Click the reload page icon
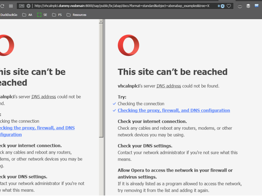The height and width of the screenshot is (196, 262). coord(2,6)
